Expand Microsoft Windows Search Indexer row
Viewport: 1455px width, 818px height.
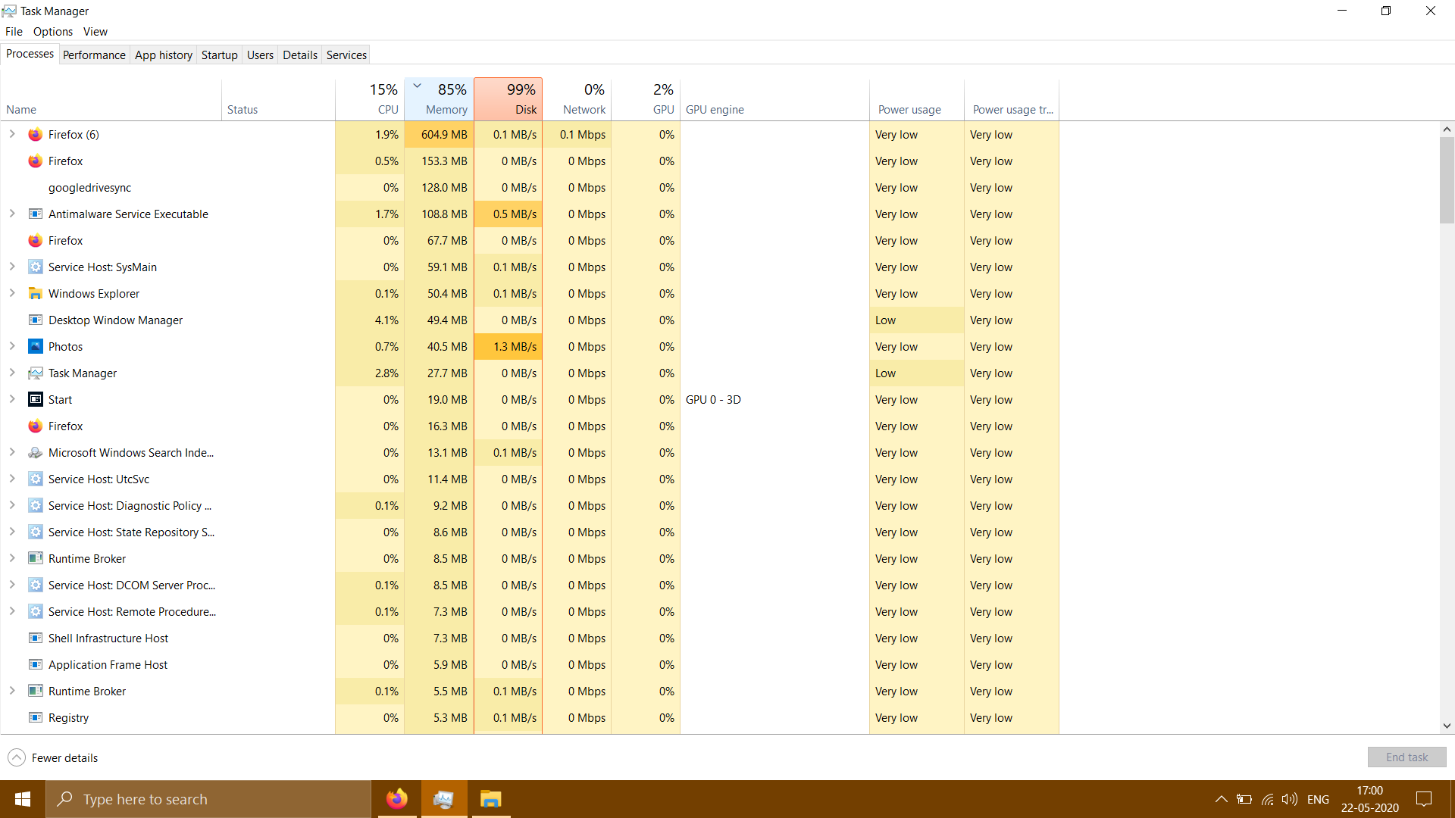click(x=12, y=452)
